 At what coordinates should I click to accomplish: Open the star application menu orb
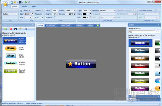[5, 4]
